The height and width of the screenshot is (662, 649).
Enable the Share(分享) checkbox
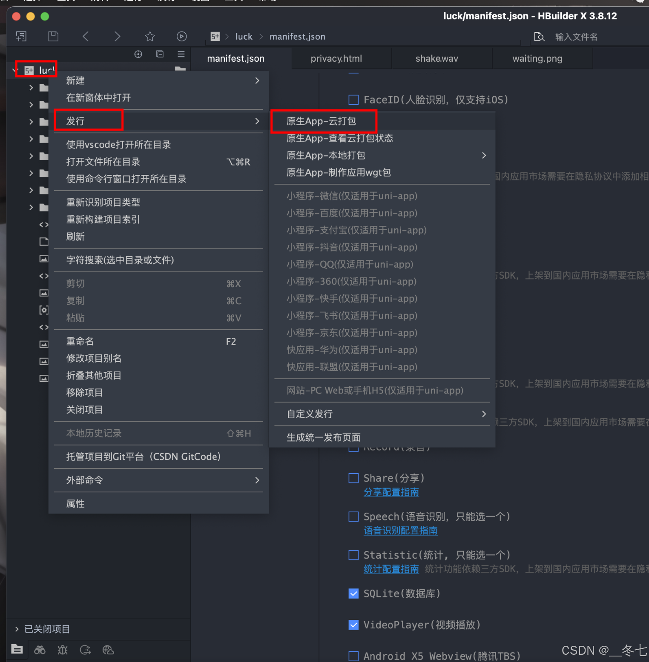353,478
